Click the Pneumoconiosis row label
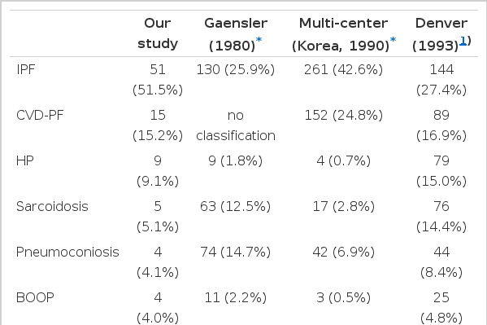This screenshot has height=325, width=487. tap(67, 252)
